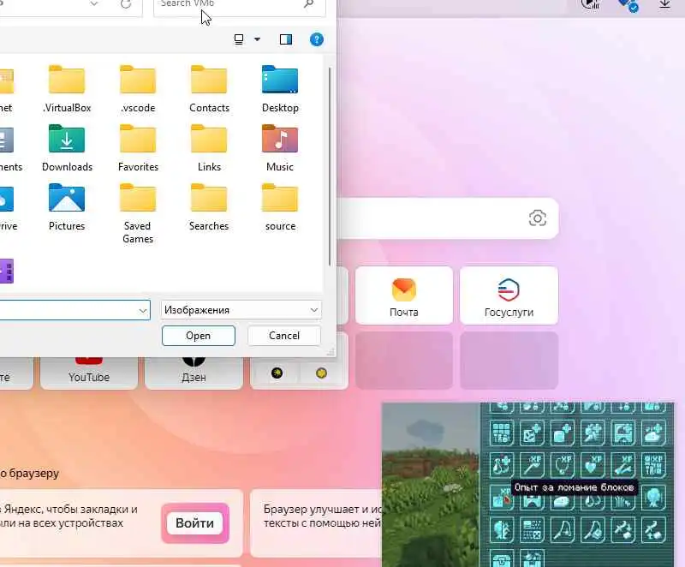Viewport: 685px width, 567px height.
Task: Refresh the folder with the reload icon
Action: pyautogui.click(x=126, y=4)
